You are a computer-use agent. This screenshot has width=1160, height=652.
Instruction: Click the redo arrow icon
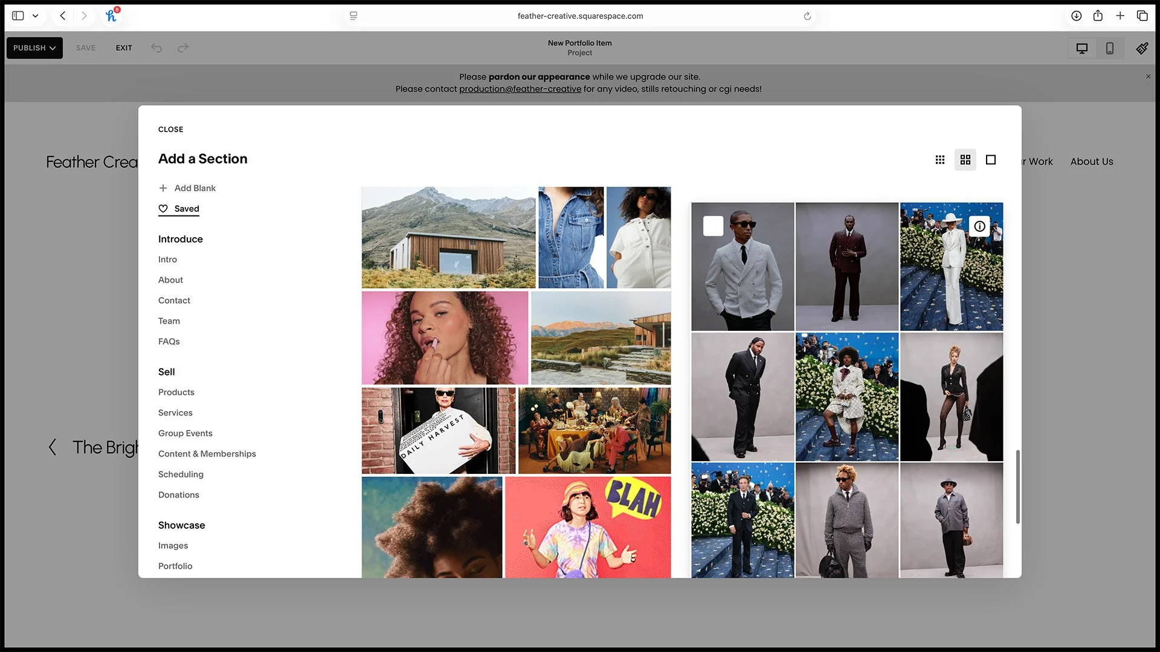(x=182, y=48)
